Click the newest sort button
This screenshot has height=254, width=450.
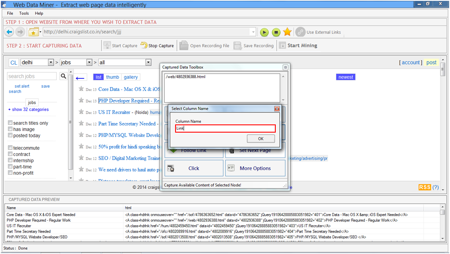(x=345, y=77)
